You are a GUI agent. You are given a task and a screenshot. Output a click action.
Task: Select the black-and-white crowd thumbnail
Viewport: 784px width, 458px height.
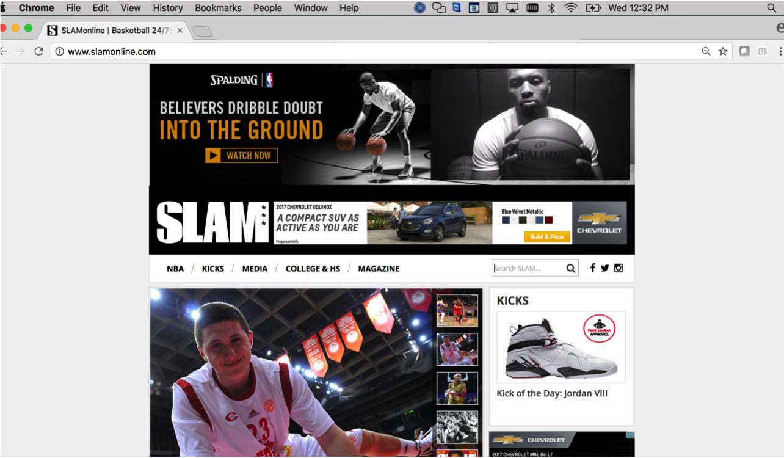pyautogui.click(x=457, y=427)
